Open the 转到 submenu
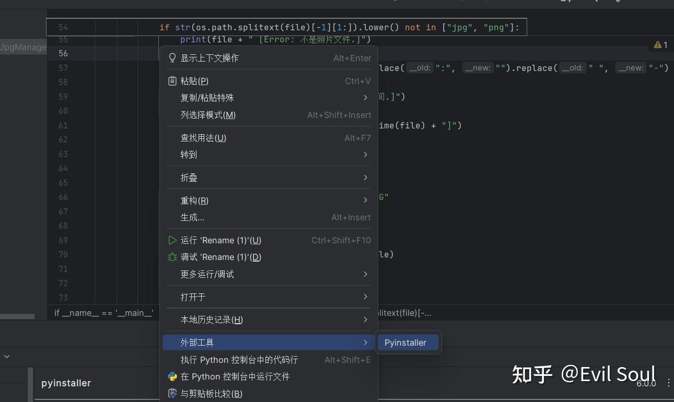 (x=365, y=155)
